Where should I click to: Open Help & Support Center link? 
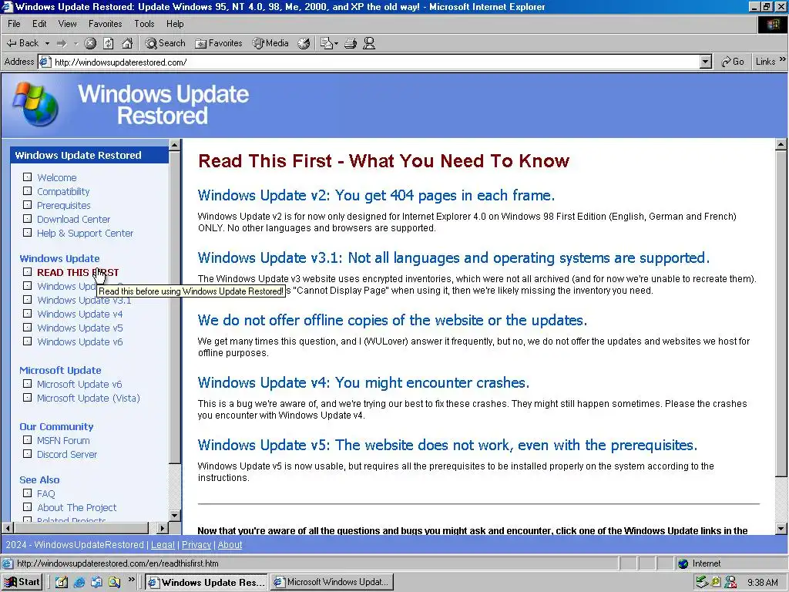(85, 233)
